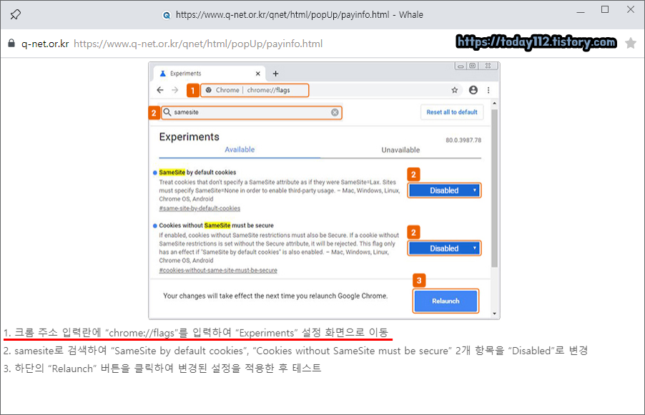Close the Whale popup window
Viewport: 645px width, 415px height.
coord(630,9)
